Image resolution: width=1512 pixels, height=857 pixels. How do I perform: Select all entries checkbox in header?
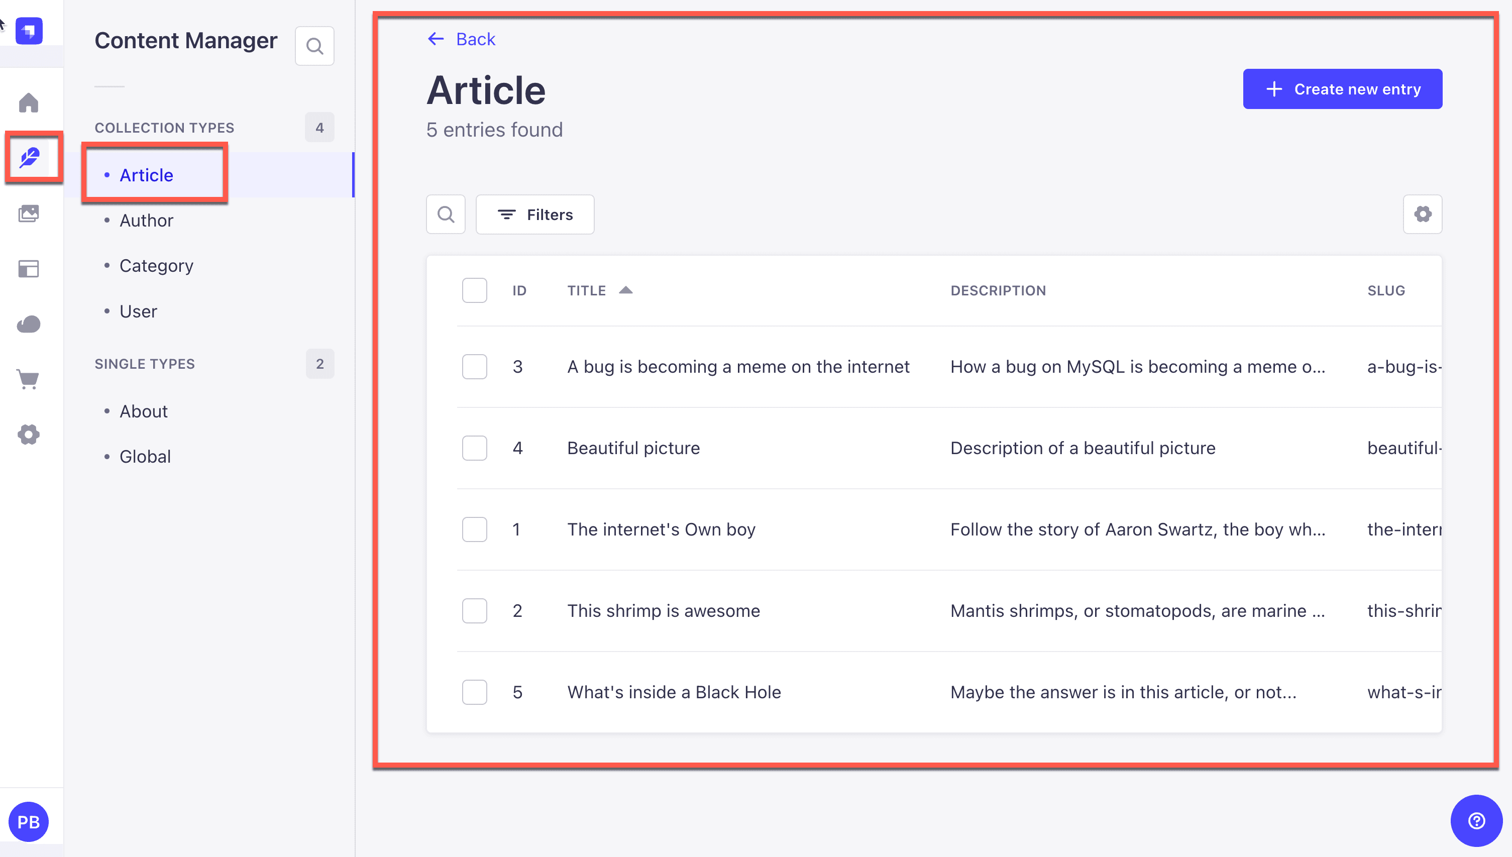[x=474, y=290]
